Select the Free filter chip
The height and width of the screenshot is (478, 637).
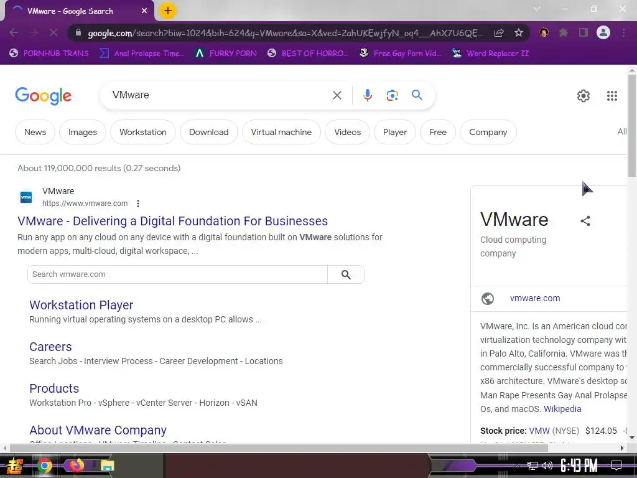click(x=438, y=132)
